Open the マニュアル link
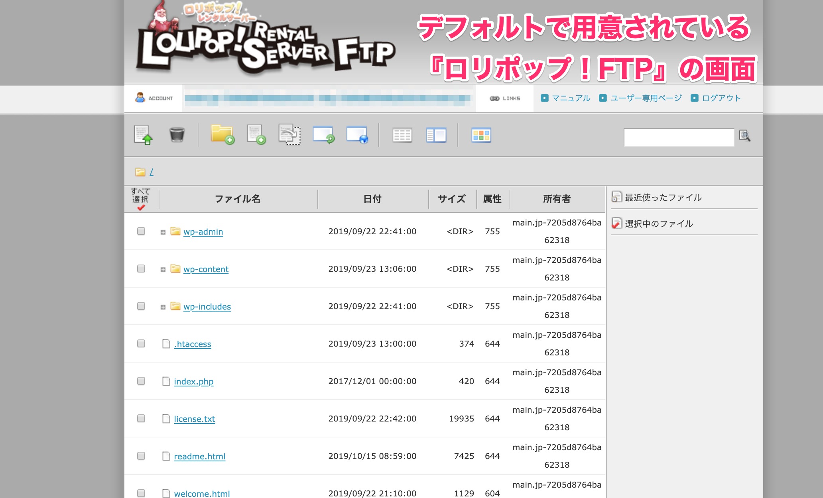823x498 pixels. tap(570, 98)
